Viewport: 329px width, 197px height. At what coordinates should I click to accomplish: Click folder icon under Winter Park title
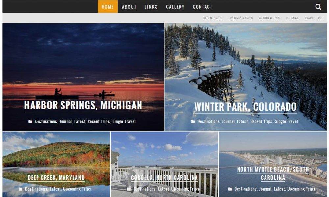point(193,121)
